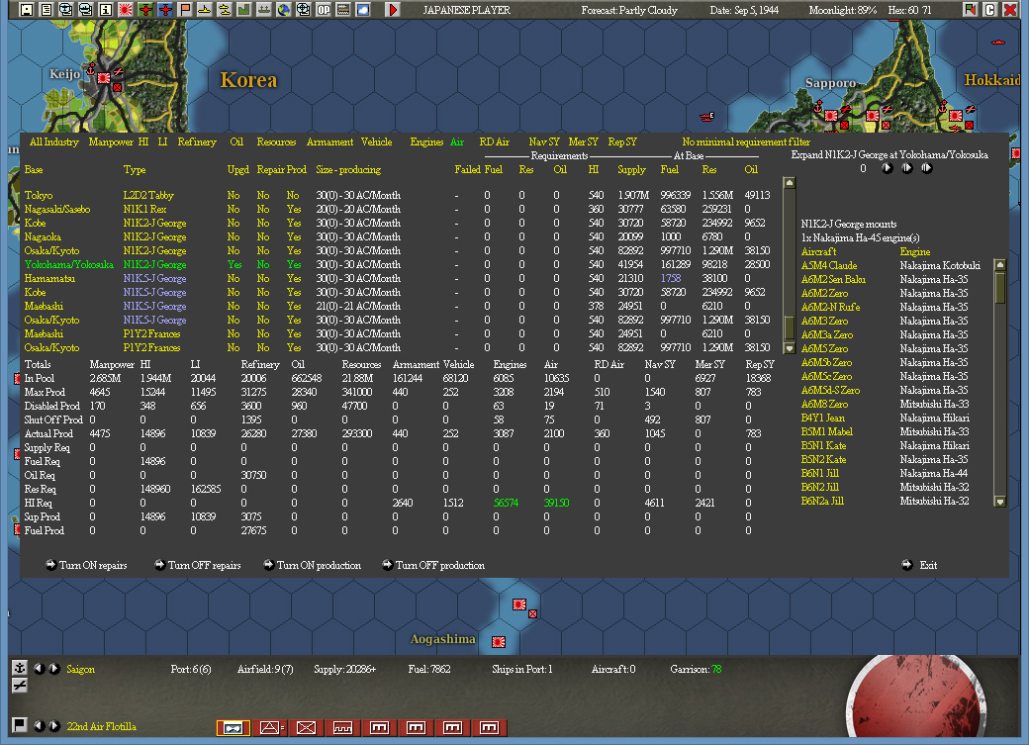The height and width of the screenshot is (745, 1029).
Task: Click the second expand arrow under Expand N1K2-J
Action: pos(907,168)
